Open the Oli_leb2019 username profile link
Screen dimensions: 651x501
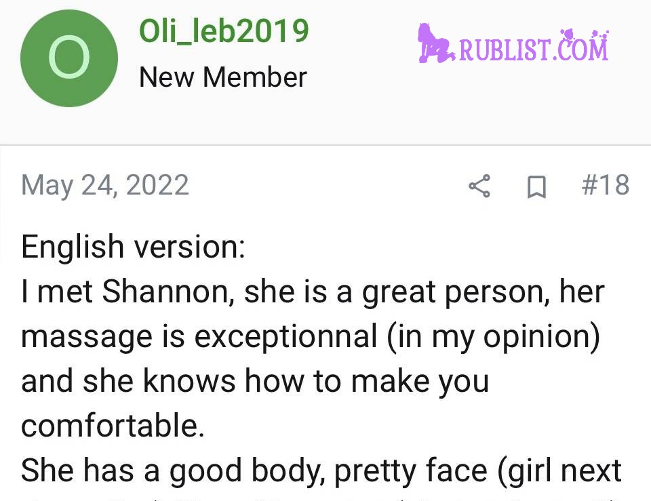click(x=224, y=31)
